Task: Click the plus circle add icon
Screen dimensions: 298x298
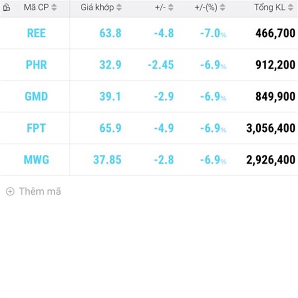Action: [10, 191]
